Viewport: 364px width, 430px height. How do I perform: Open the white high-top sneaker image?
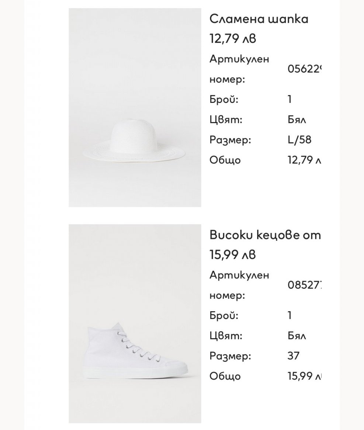pyautogui.click(x=135, y=323)
